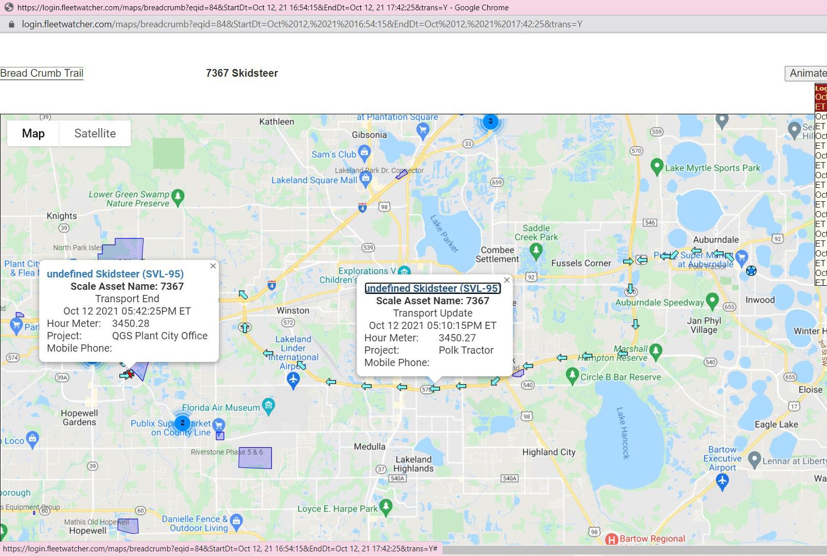Viewport: 827px width, 556px height.
Task: Click the Mathis Old Hopewell geofence
Action: [x=128, y=526]
